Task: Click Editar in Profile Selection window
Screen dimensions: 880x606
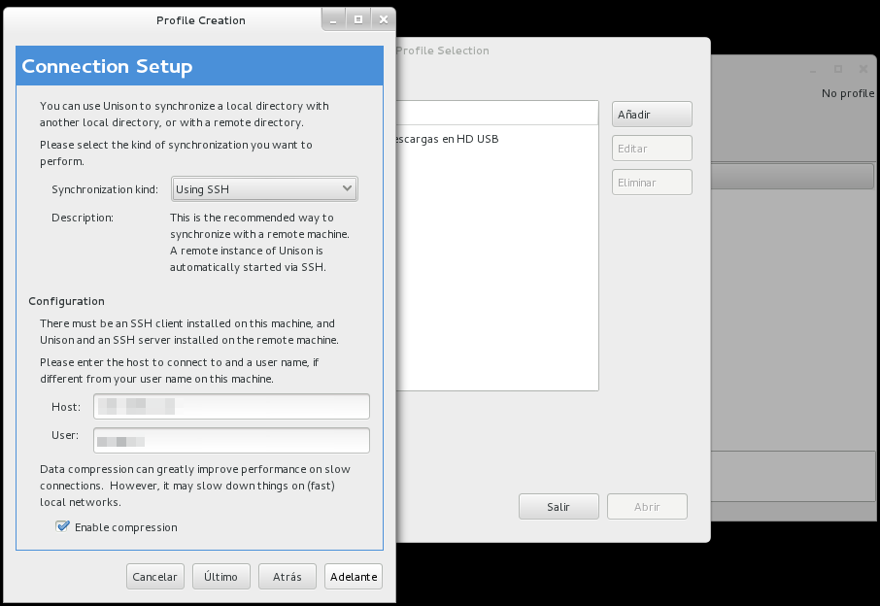Action: (x=652, y=149)
